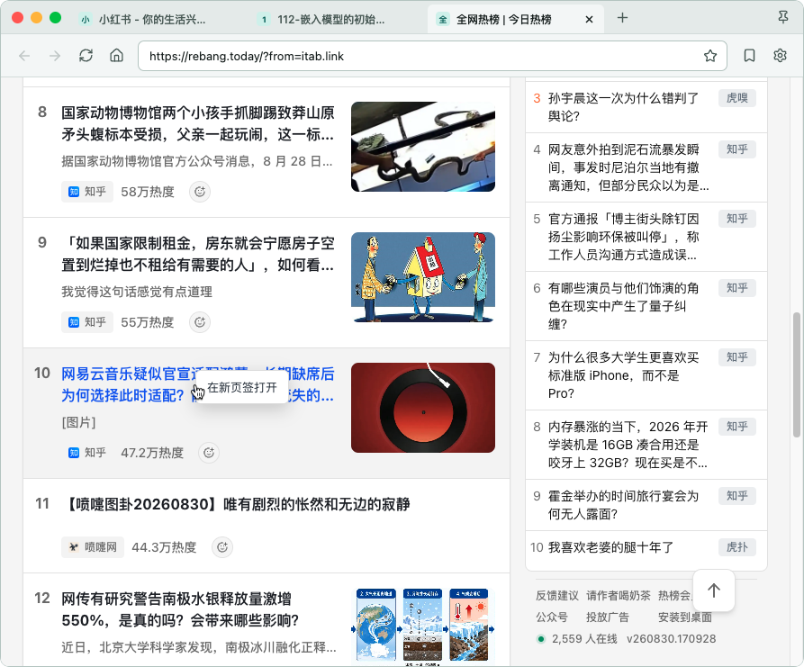Click the page vertical scrollbar thumb

pos(797,374)
